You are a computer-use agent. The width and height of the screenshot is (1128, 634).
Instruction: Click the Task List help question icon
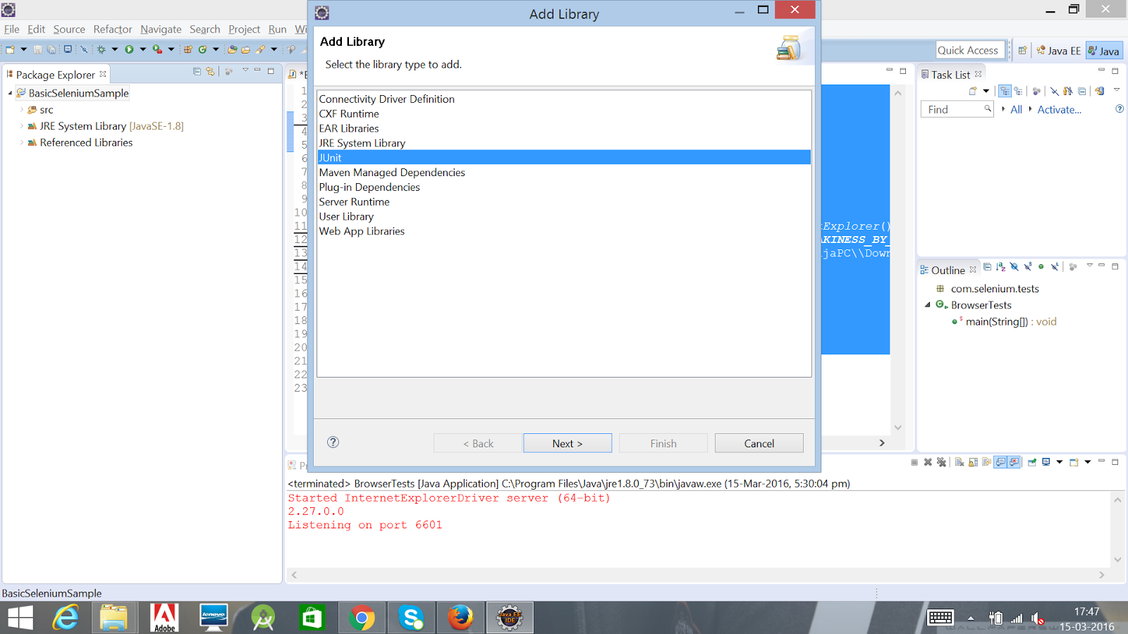coord(1120,108)
